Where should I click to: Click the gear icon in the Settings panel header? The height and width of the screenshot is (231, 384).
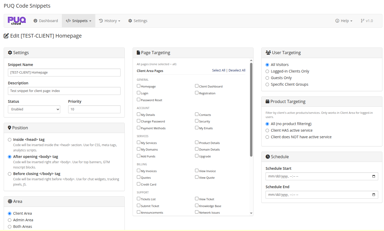[9, 53]
